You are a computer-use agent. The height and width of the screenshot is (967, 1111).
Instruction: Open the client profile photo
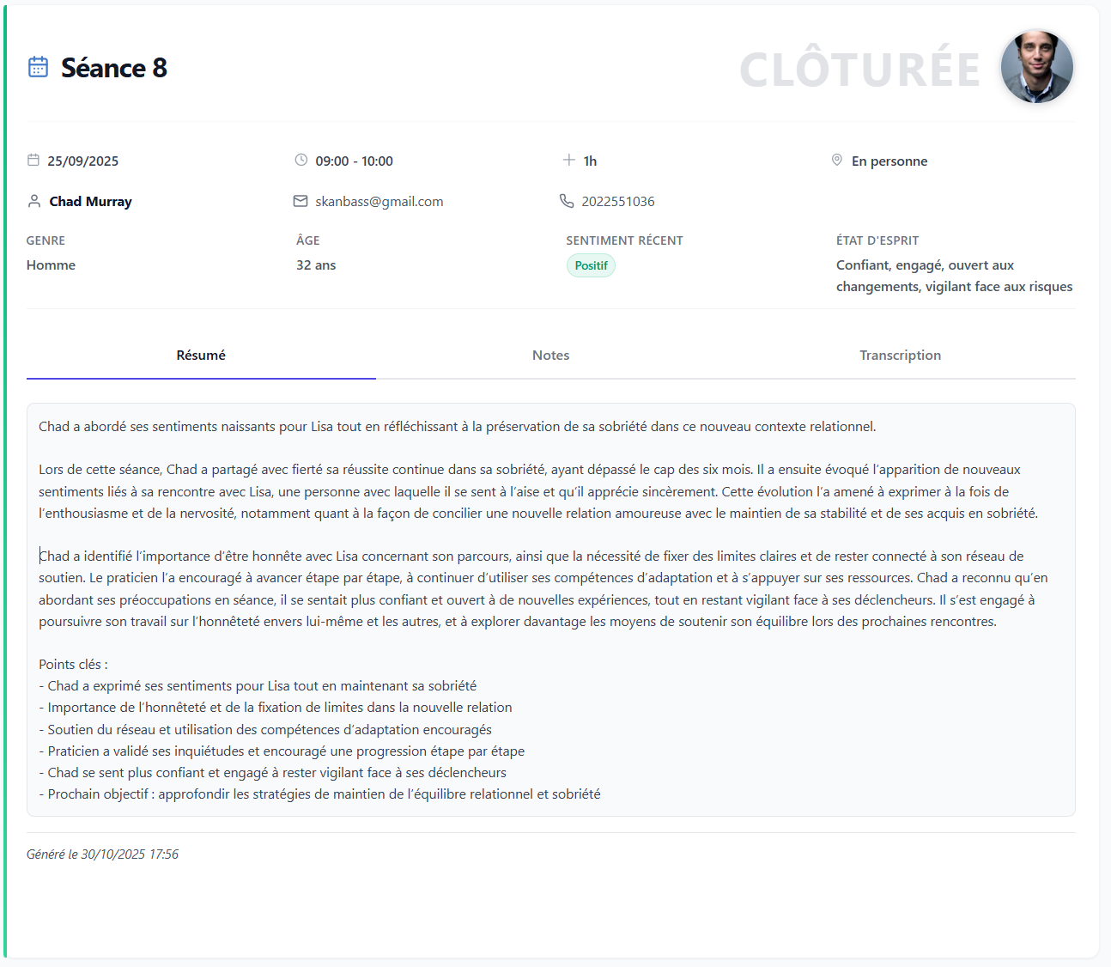tap(1036, 66)
